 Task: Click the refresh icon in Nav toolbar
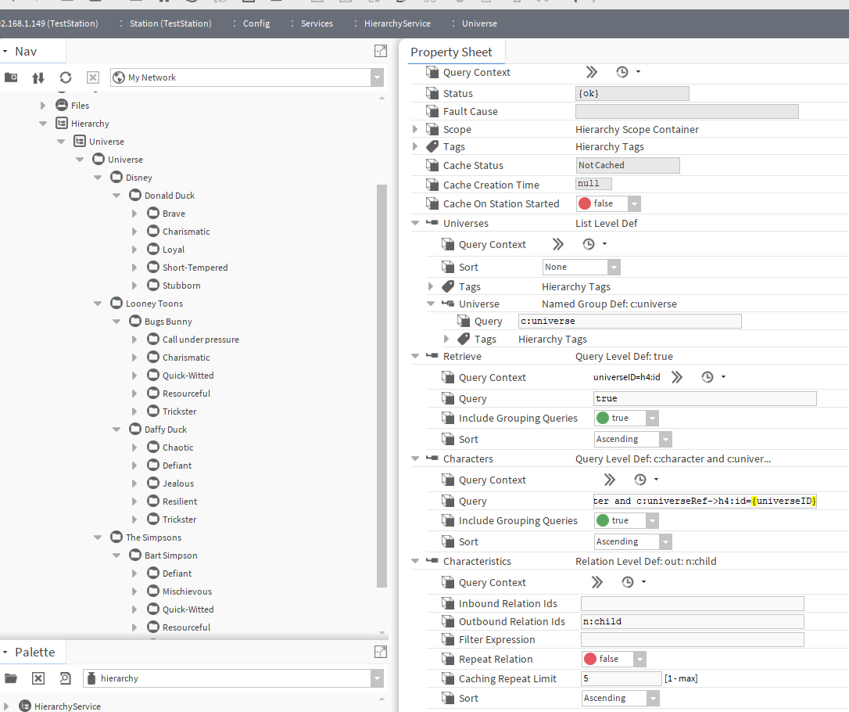[x=66, y=77]
